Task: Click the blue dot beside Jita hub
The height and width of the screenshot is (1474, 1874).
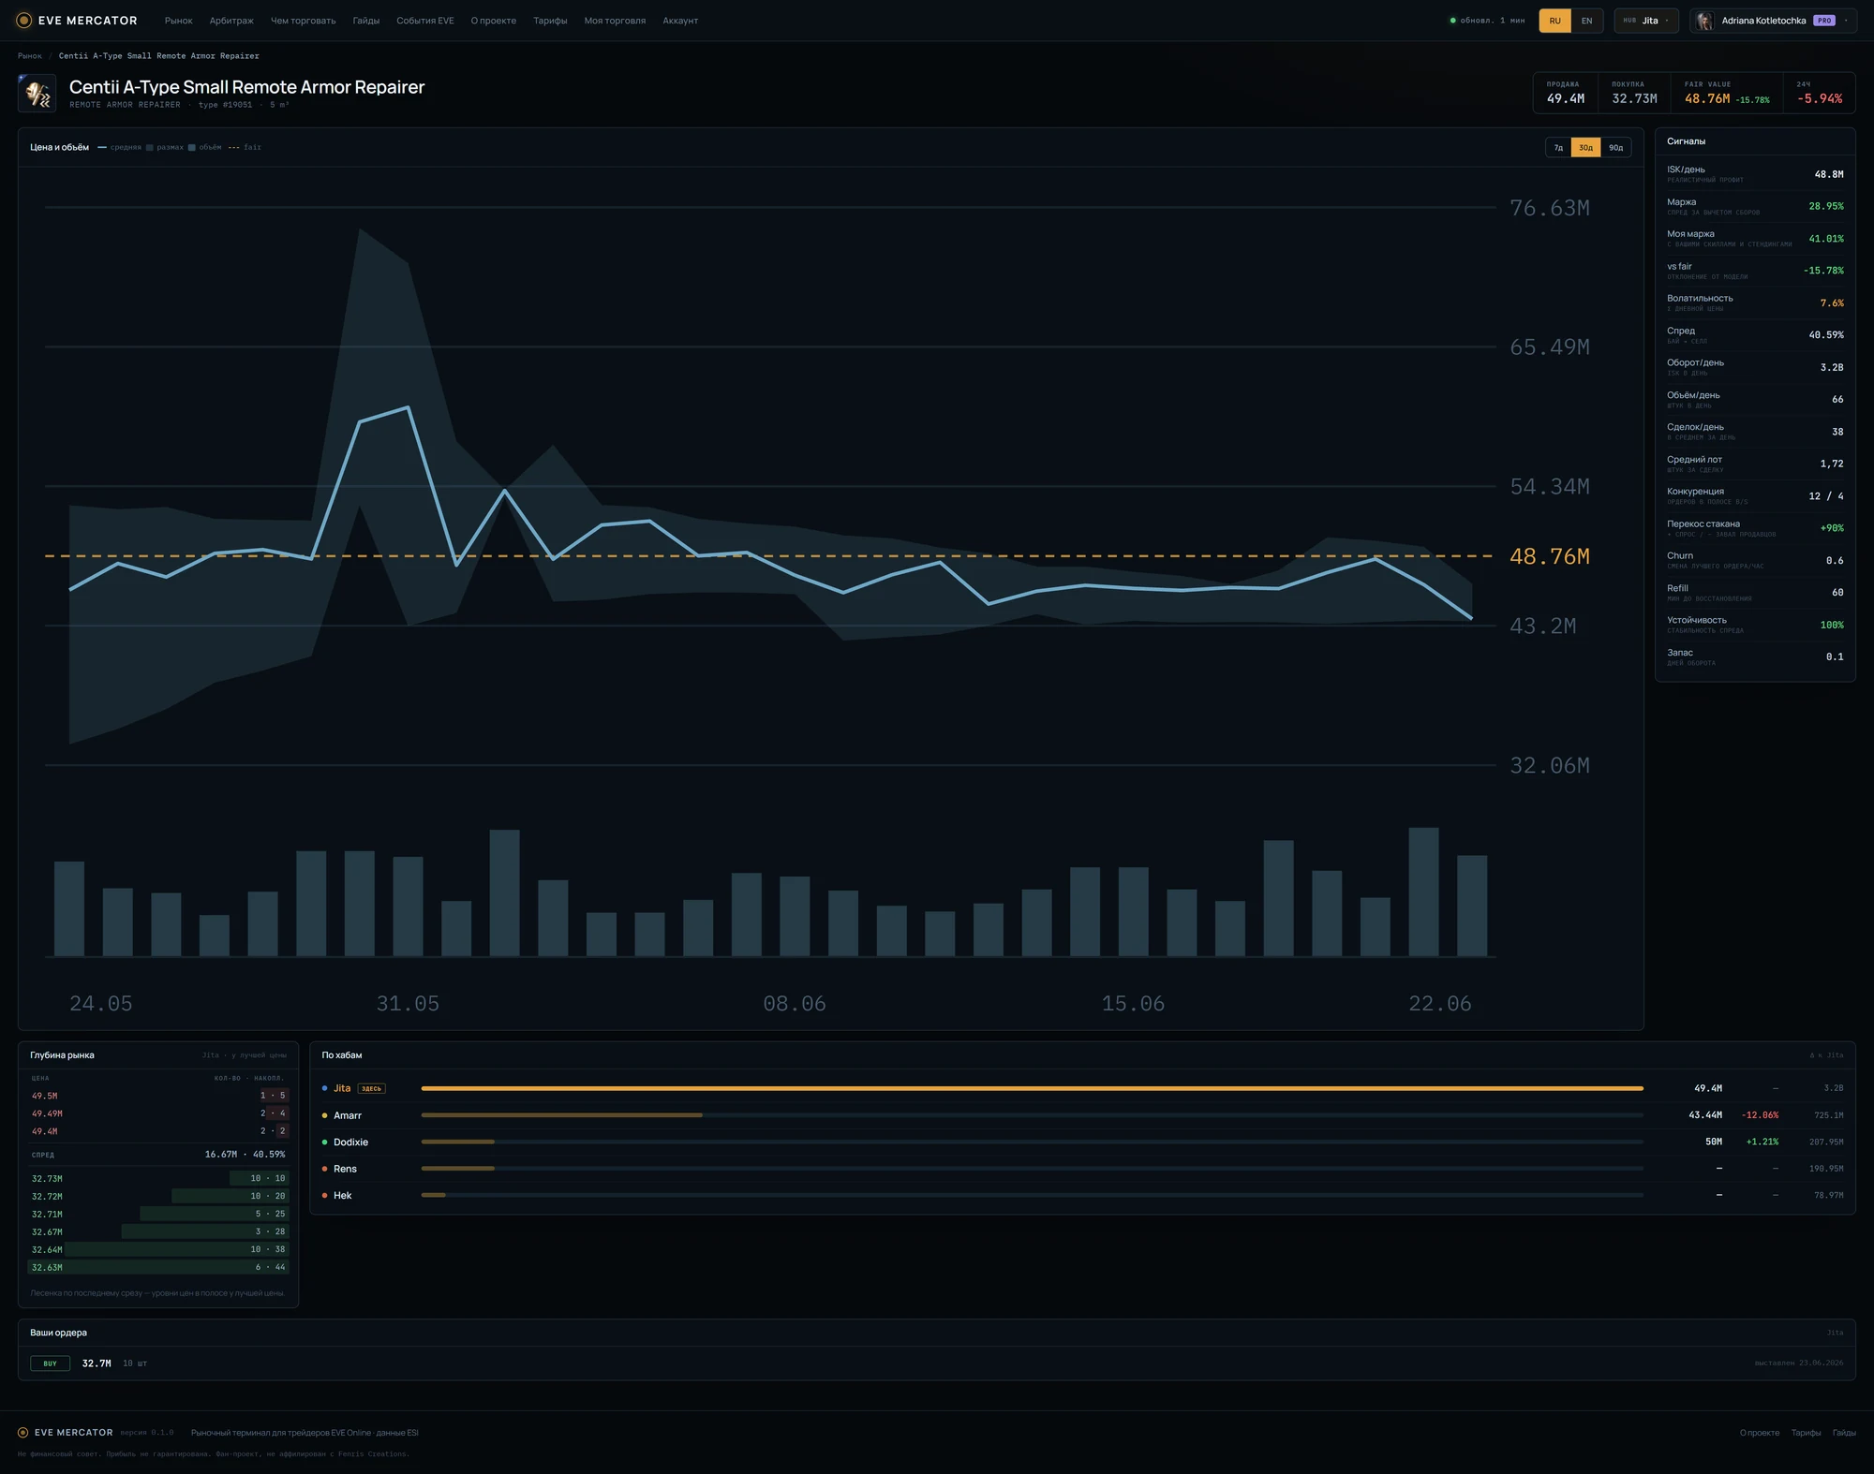Action: click(x=324, y=1088)
